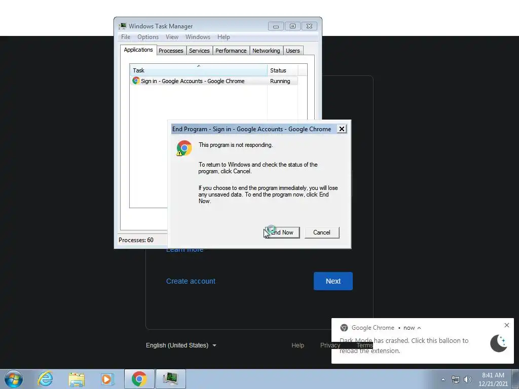Screen dimensions: 519x389
Task: Switch to the Processes tab
Action: [171, 51]
